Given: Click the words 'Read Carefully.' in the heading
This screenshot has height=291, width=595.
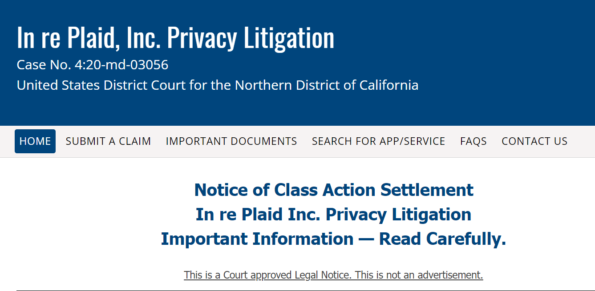Looking at the screenshot, I should (442, 239).
